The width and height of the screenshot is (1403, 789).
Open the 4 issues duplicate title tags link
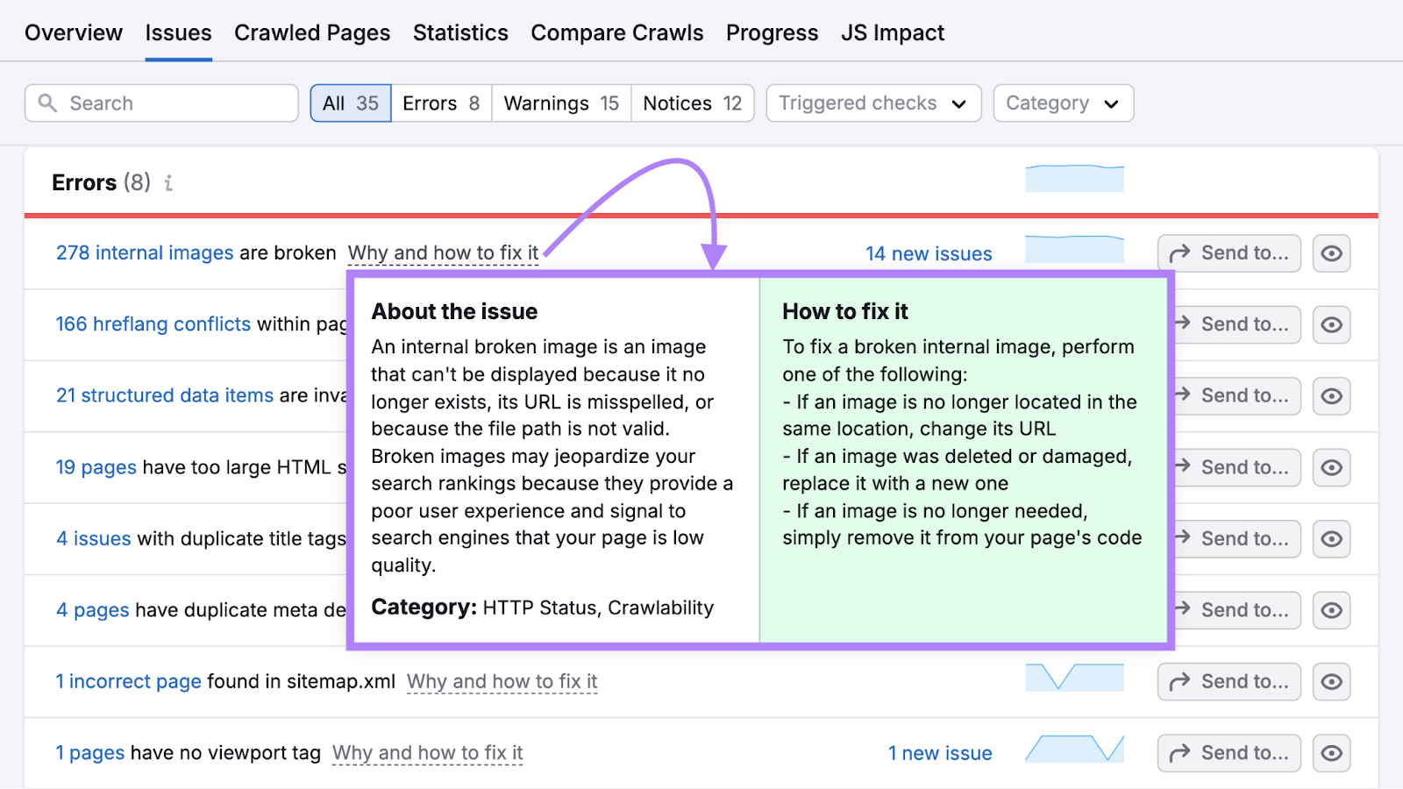[x=94, y=538]
